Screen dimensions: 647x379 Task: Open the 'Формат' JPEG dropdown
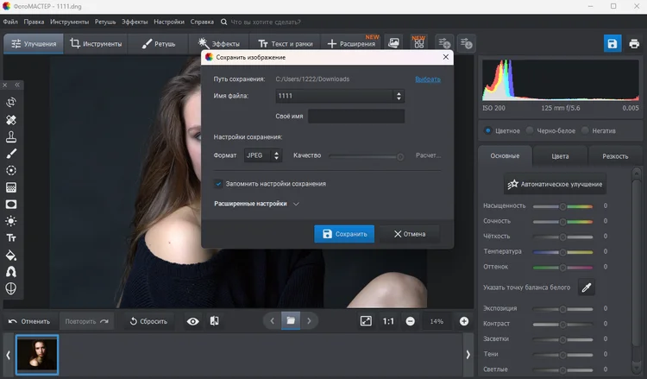click(263, 155)
